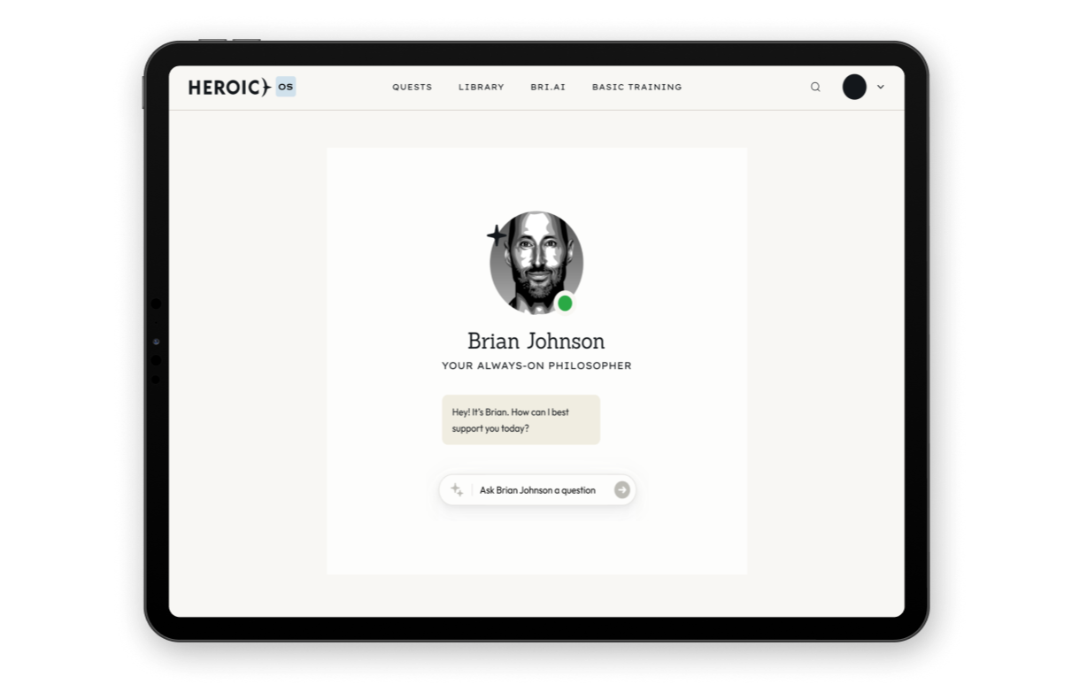Open the Library menu item
The height and width of the screenshot is (692, 1072).
point(482,87)
